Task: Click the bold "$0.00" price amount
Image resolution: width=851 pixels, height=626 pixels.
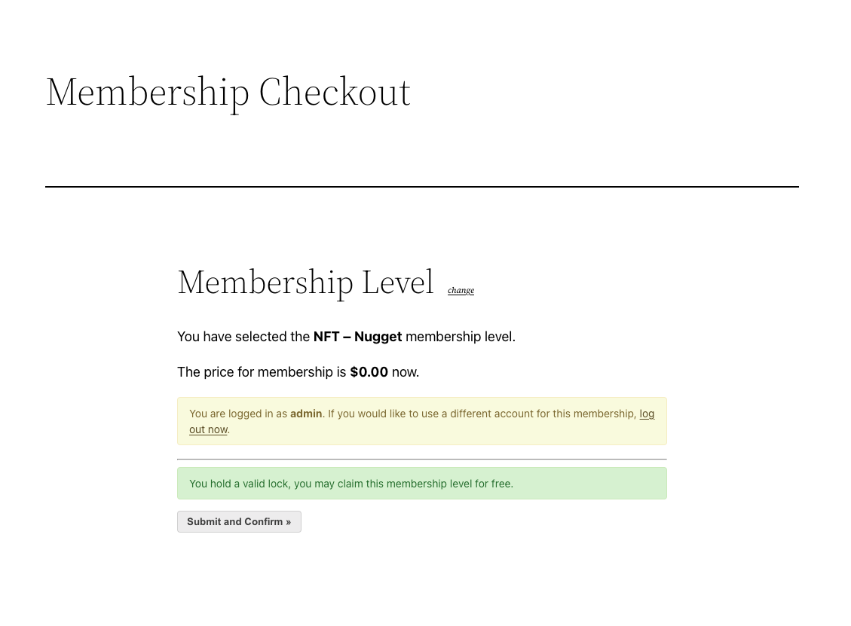Action: 369,372
